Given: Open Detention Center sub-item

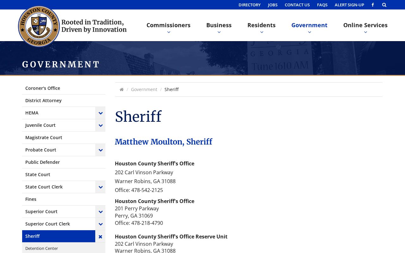Looking at the screenshot, I should coord(64,248).
